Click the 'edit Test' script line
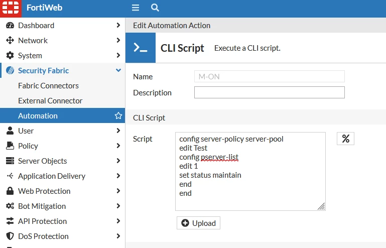 click(193, 148)
